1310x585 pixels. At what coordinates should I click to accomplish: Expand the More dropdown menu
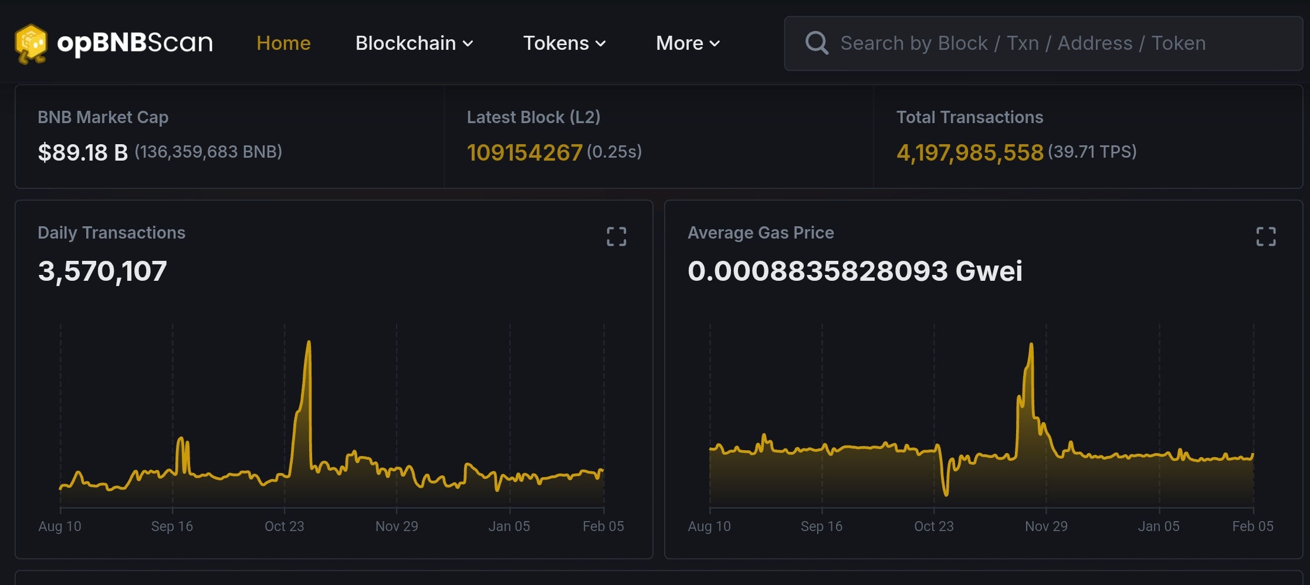pyautogui.click(x=688, y=43)
